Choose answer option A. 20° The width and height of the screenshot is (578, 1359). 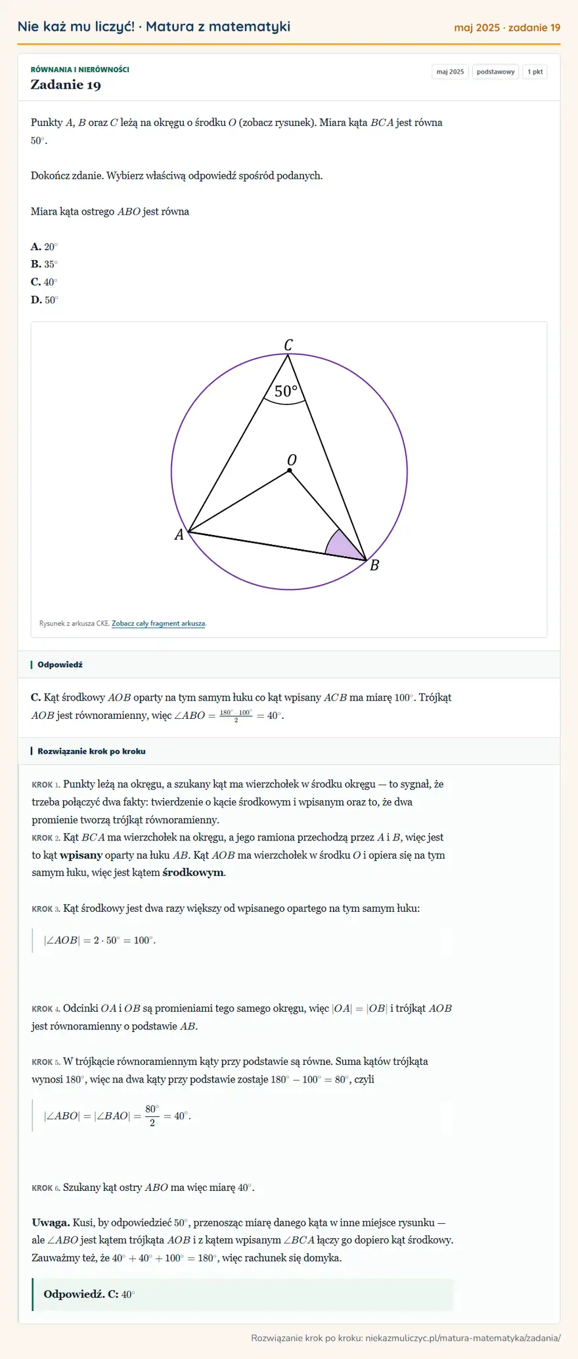[x=44, y=247]
